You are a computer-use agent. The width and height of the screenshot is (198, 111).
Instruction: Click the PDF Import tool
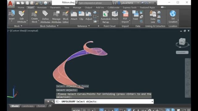click(x=125, y=17)
